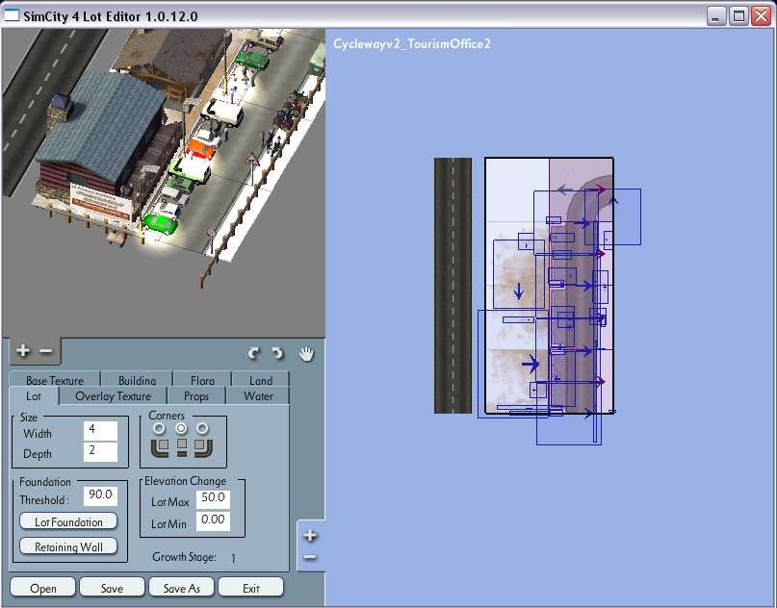Close the Lot Editor window
The width and height of the screenshot is (777, 608).
[762, 15]
